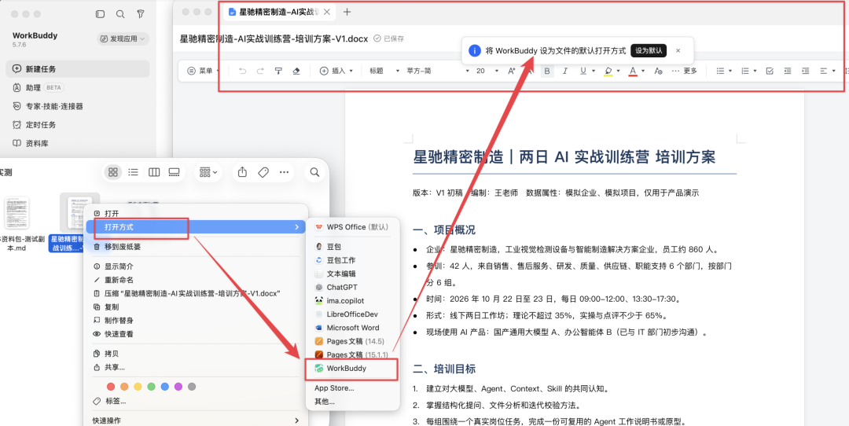Select 重新命名 in the context menu
This screenshot has width=849, height=426.
[197, 280]
